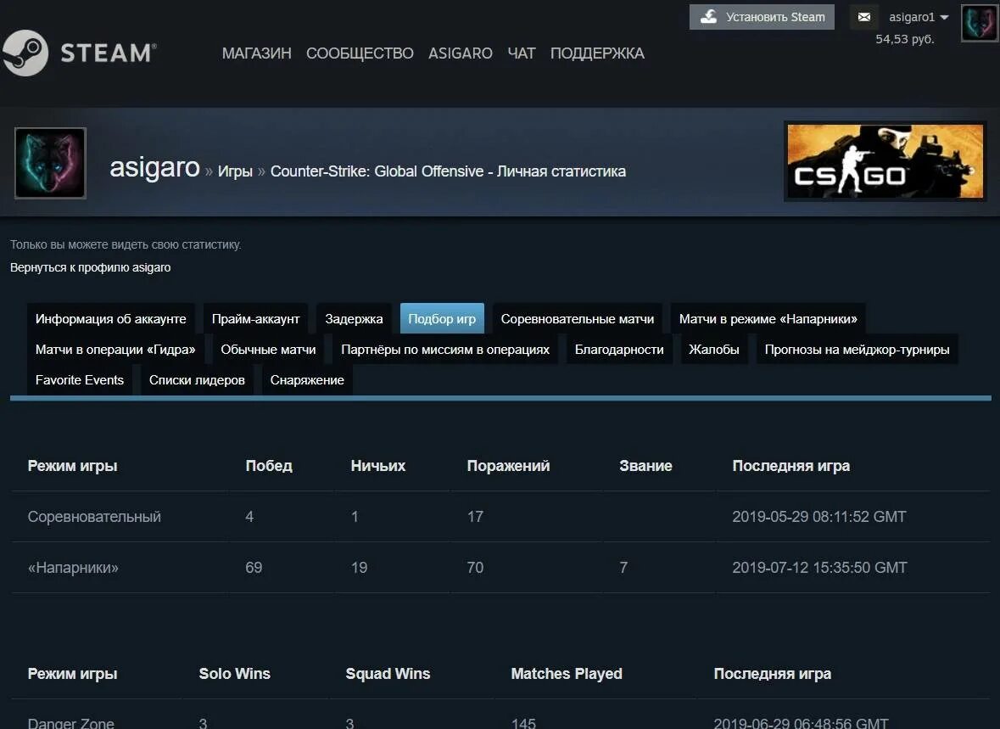Click the Solo Wins column header
The width and height of the screenshot is (1000, 729).
235,674
